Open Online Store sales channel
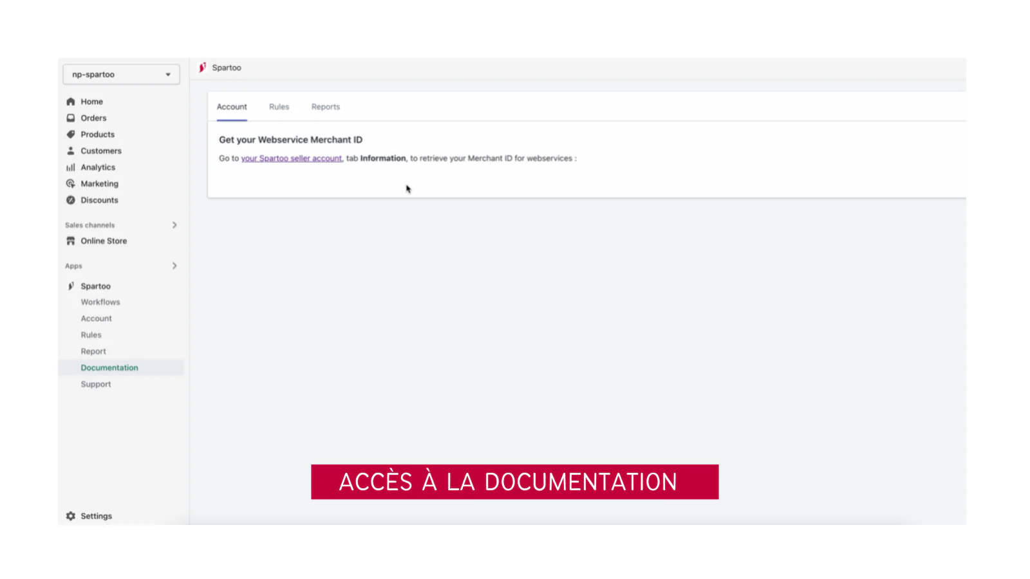1030x579 pixels. pyautogui.click(x=104, y=241)
